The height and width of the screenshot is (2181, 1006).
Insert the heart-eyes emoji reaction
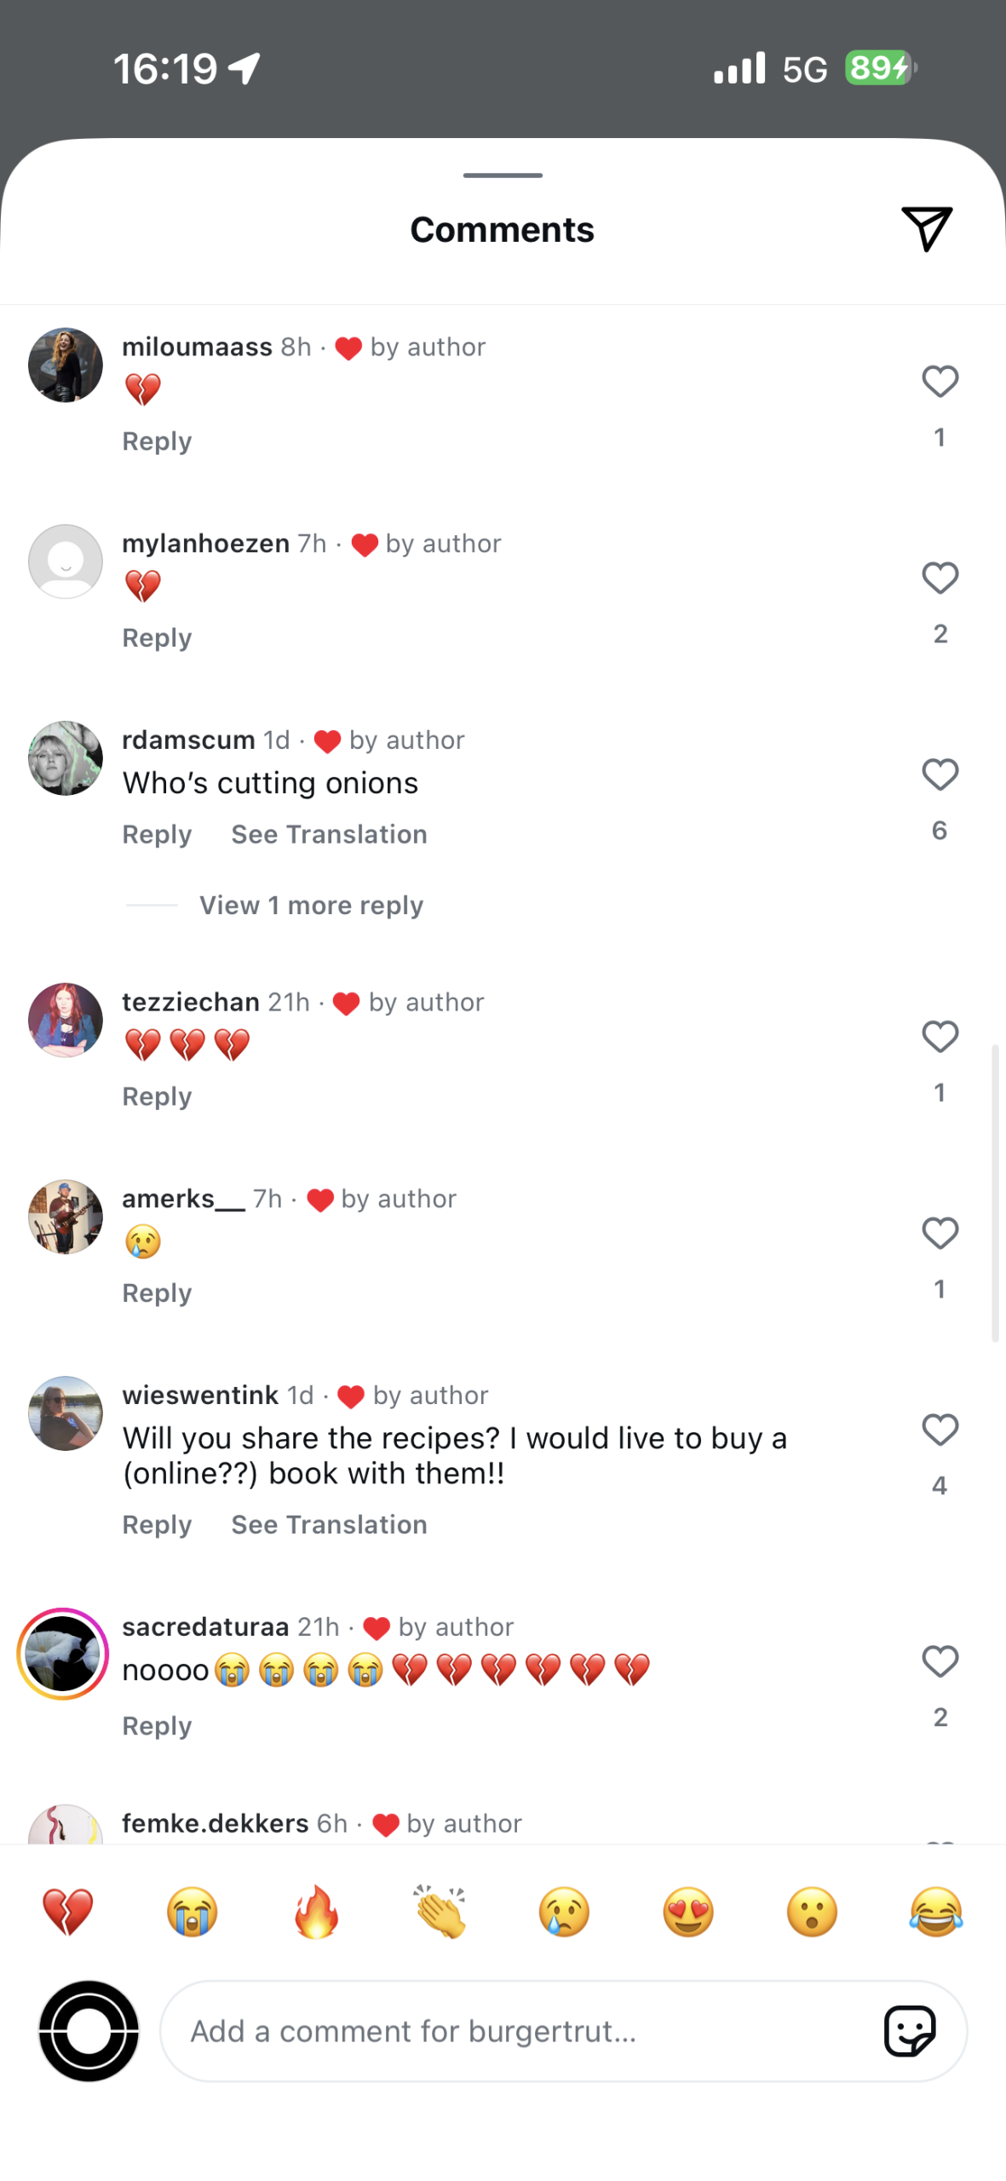[687, 1911]
